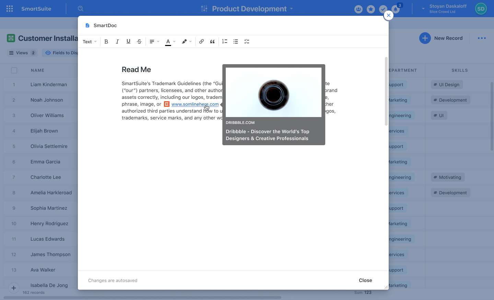Select the Henry Rodriguez record
The image size is (494, 300).
pyautogui.click(x=49, y=223)
